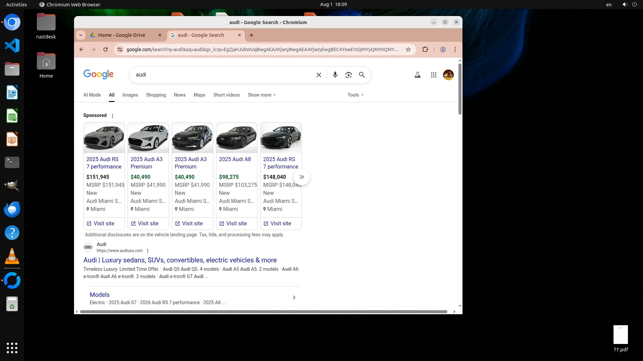This screenshot has height=361, width=643.
Task: Expand the Models sitelink chevron
Action: coord(294,297)
